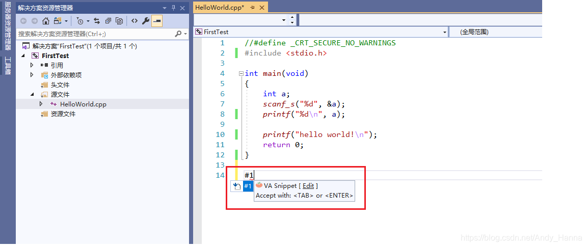
Task: Click the Back arrow in Solution Explorer toolbar
Action: 23,21
